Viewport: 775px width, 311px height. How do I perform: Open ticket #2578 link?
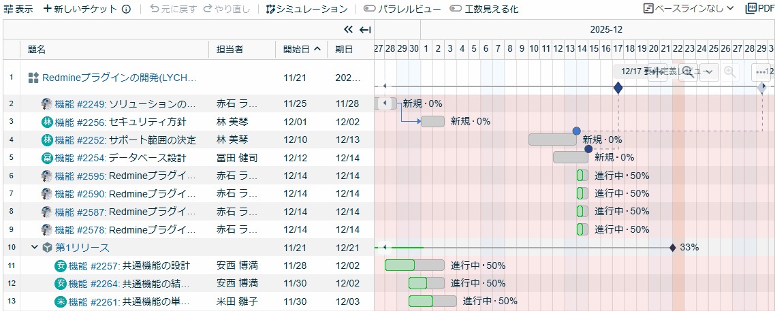click(125, 229)
